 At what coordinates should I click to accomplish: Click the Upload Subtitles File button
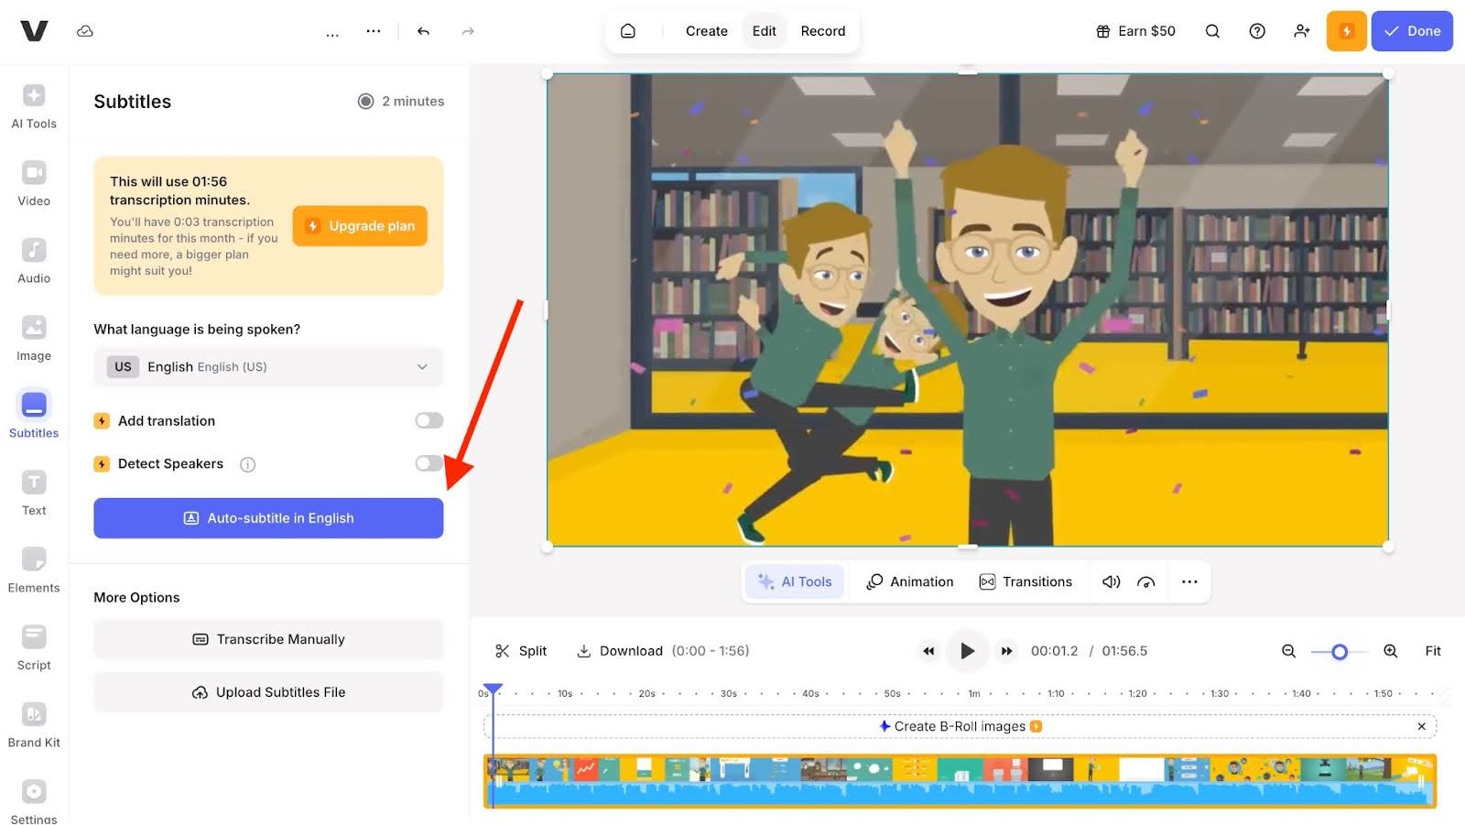coord(268,692)
